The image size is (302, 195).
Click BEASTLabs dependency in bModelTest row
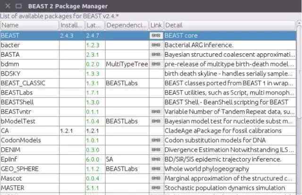tap(122, 121)
